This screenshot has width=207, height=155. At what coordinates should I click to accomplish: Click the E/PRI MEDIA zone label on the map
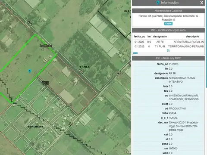[35, 127]
